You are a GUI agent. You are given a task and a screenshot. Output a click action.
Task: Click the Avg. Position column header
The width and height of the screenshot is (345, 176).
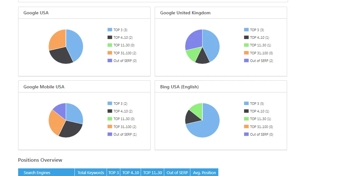tap(204, 173)
